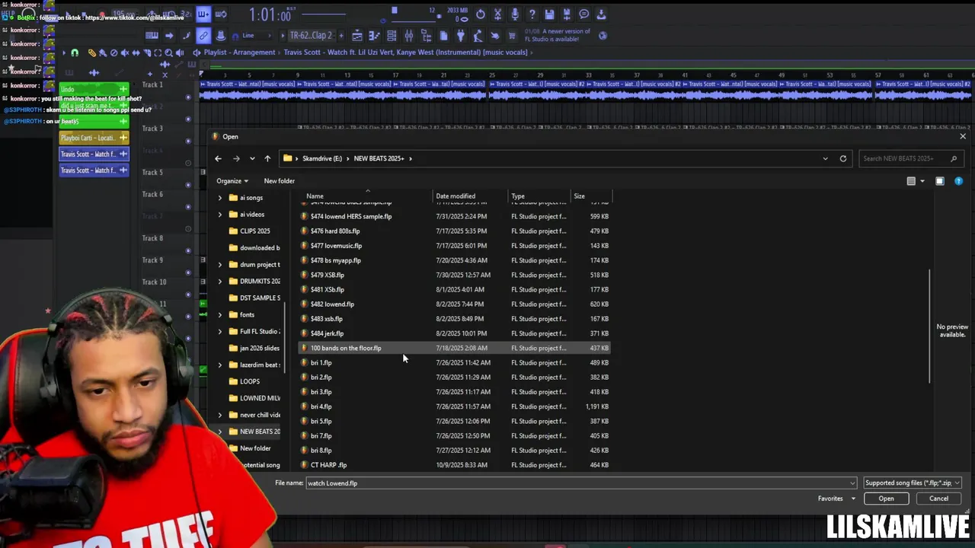Click the New folder button
Image resolution: width=975 pixels, height=548 pixels.
tap(279, 181)
